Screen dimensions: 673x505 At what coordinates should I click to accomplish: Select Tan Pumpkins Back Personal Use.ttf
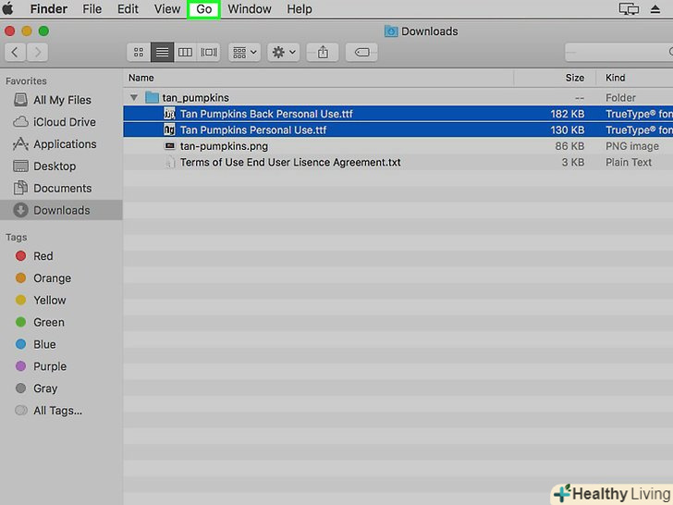coord(398,114)
